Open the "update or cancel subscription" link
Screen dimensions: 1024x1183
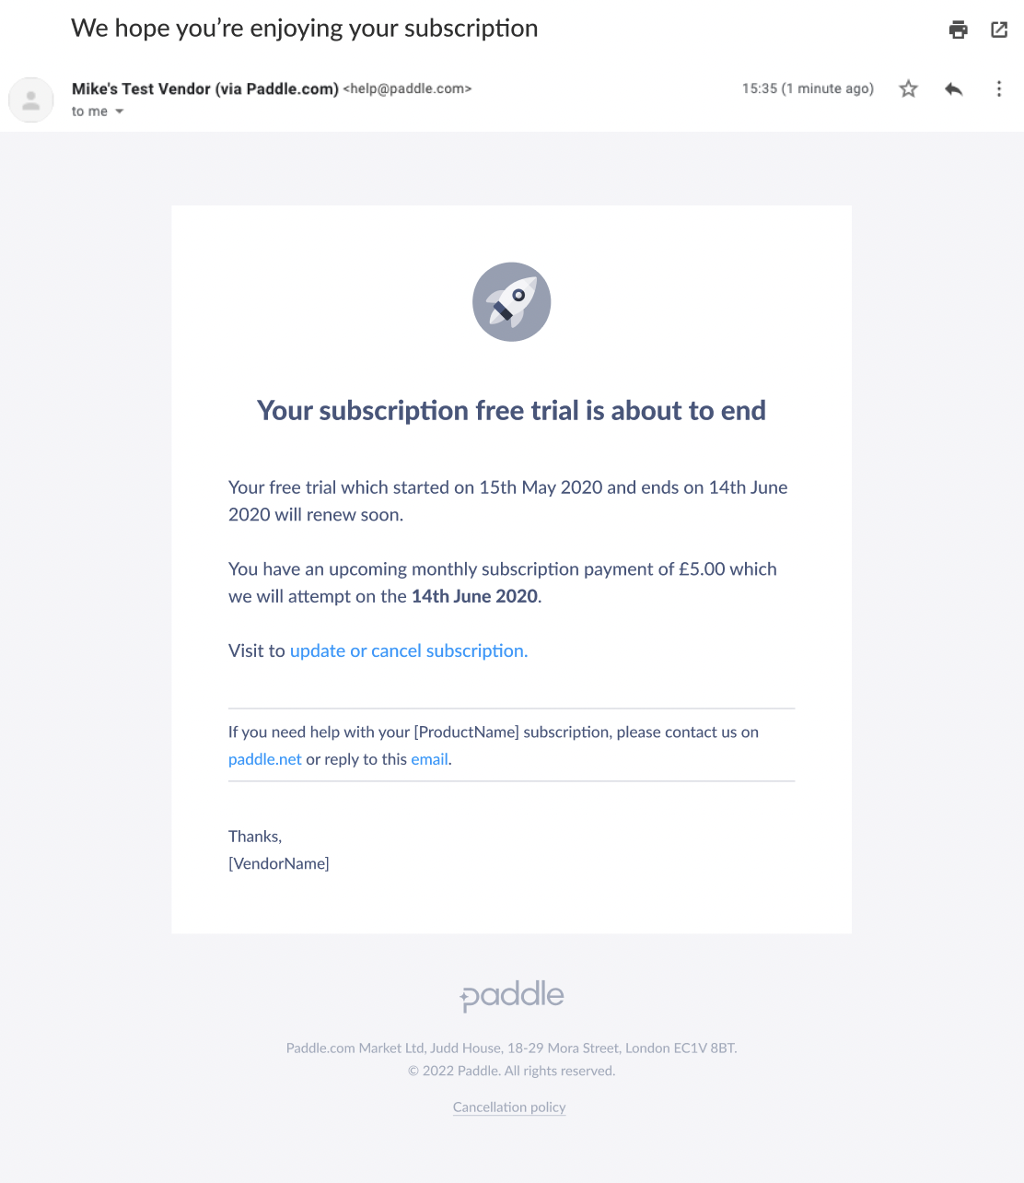click(409, 650)
